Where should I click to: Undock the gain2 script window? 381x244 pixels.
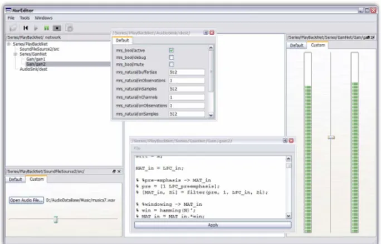285,141
